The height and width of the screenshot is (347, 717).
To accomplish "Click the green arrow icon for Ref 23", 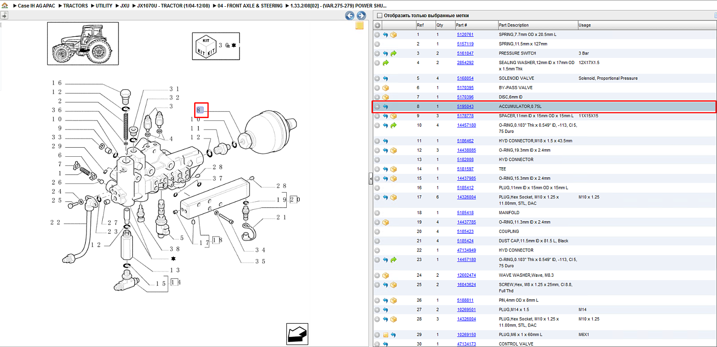I will coord(393,260).
